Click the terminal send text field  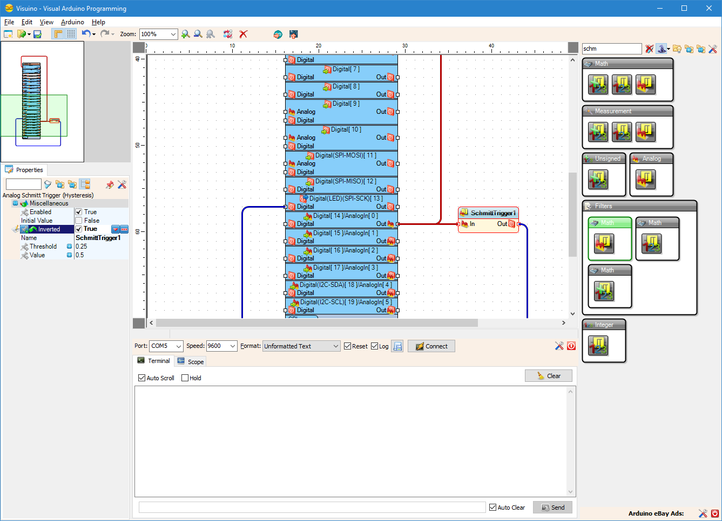click(312, 508)
